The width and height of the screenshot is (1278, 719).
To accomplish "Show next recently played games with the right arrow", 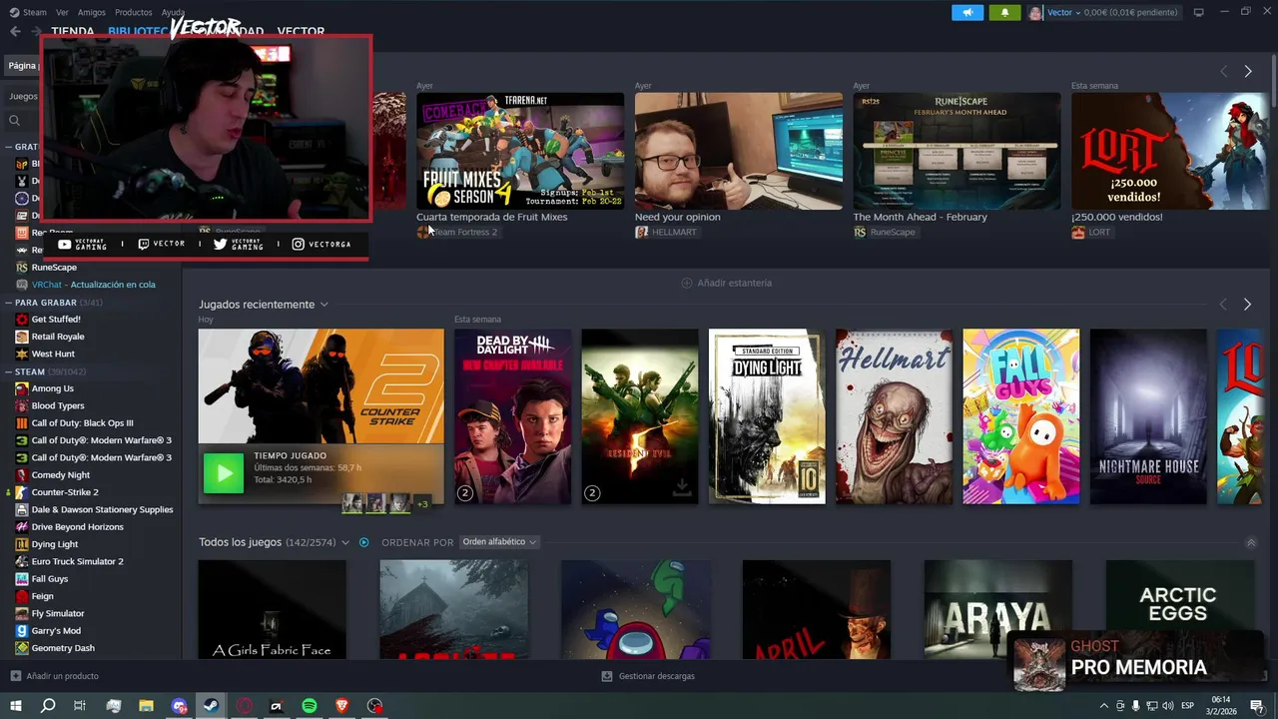I will (1247, 305).
